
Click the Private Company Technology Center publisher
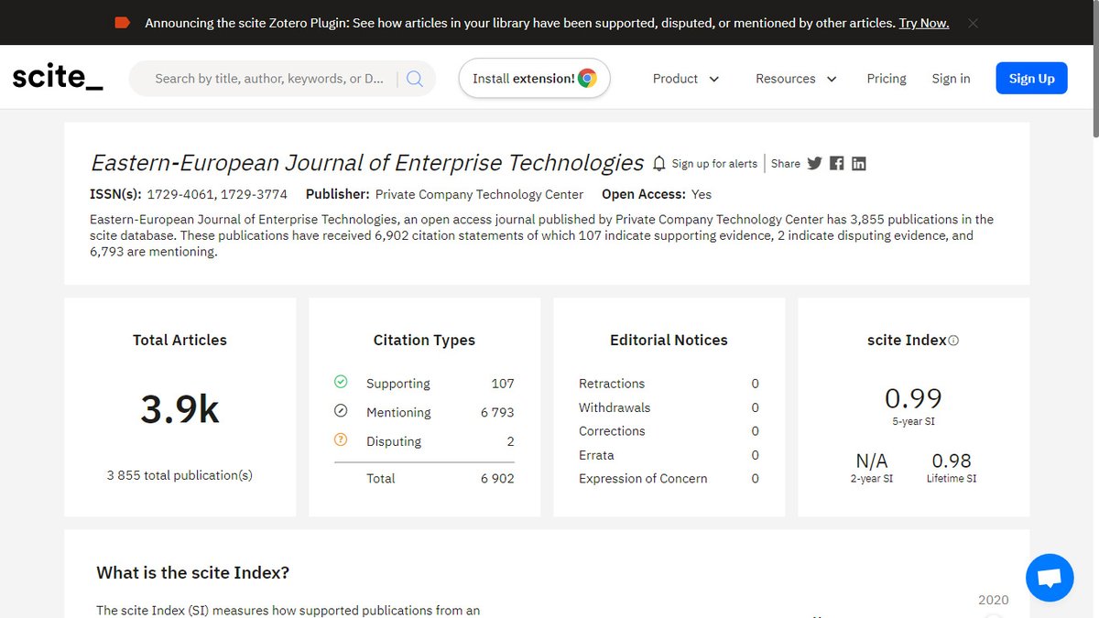tap(479, 194)
